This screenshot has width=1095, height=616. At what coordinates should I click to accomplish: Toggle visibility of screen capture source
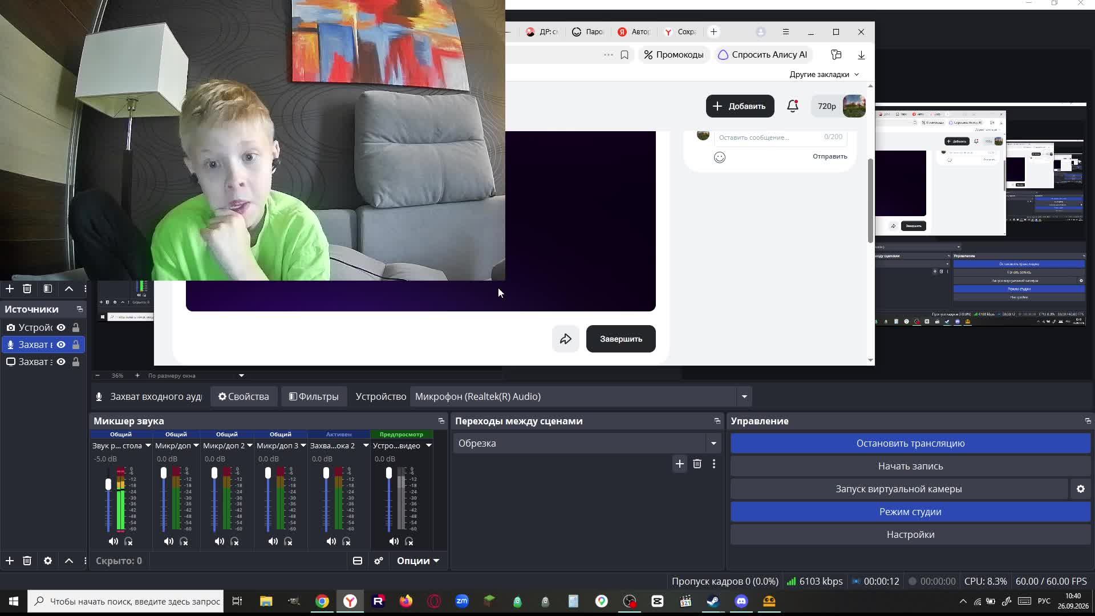tap(61, 362)
